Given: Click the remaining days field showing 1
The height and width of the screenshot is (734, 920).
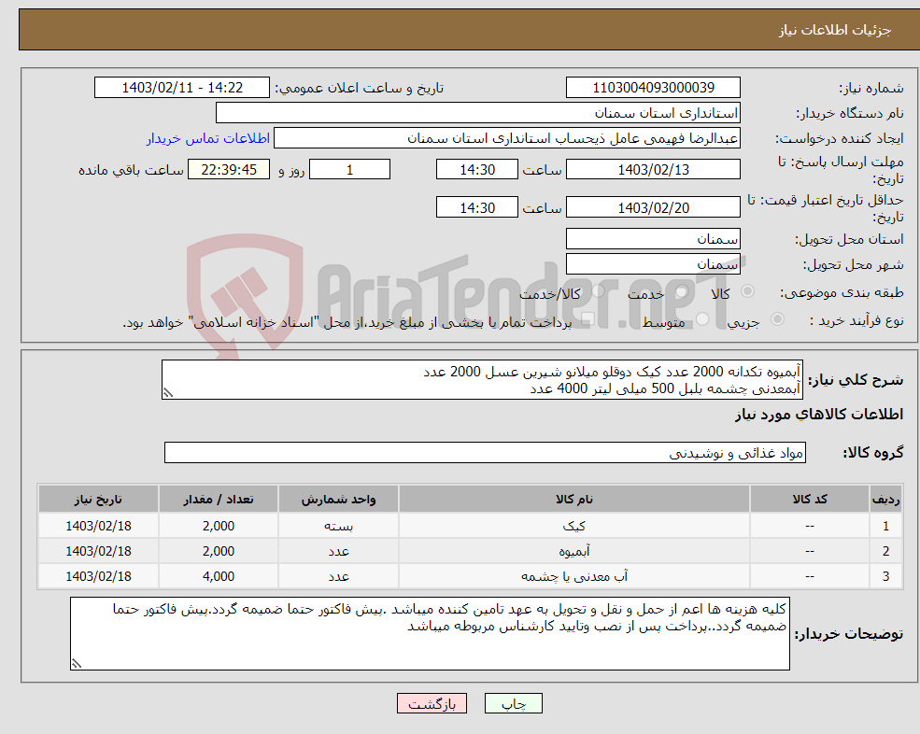Looking at the screenshot, I should coord(349,170).
